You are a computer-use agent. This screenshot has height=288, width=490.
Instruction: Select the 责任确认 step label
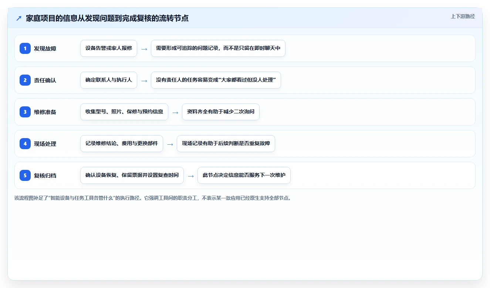click(45, 80)
